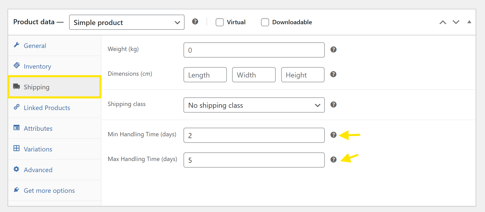
Task: Click help icon next to Shipping class
Action: click(333, 105)
